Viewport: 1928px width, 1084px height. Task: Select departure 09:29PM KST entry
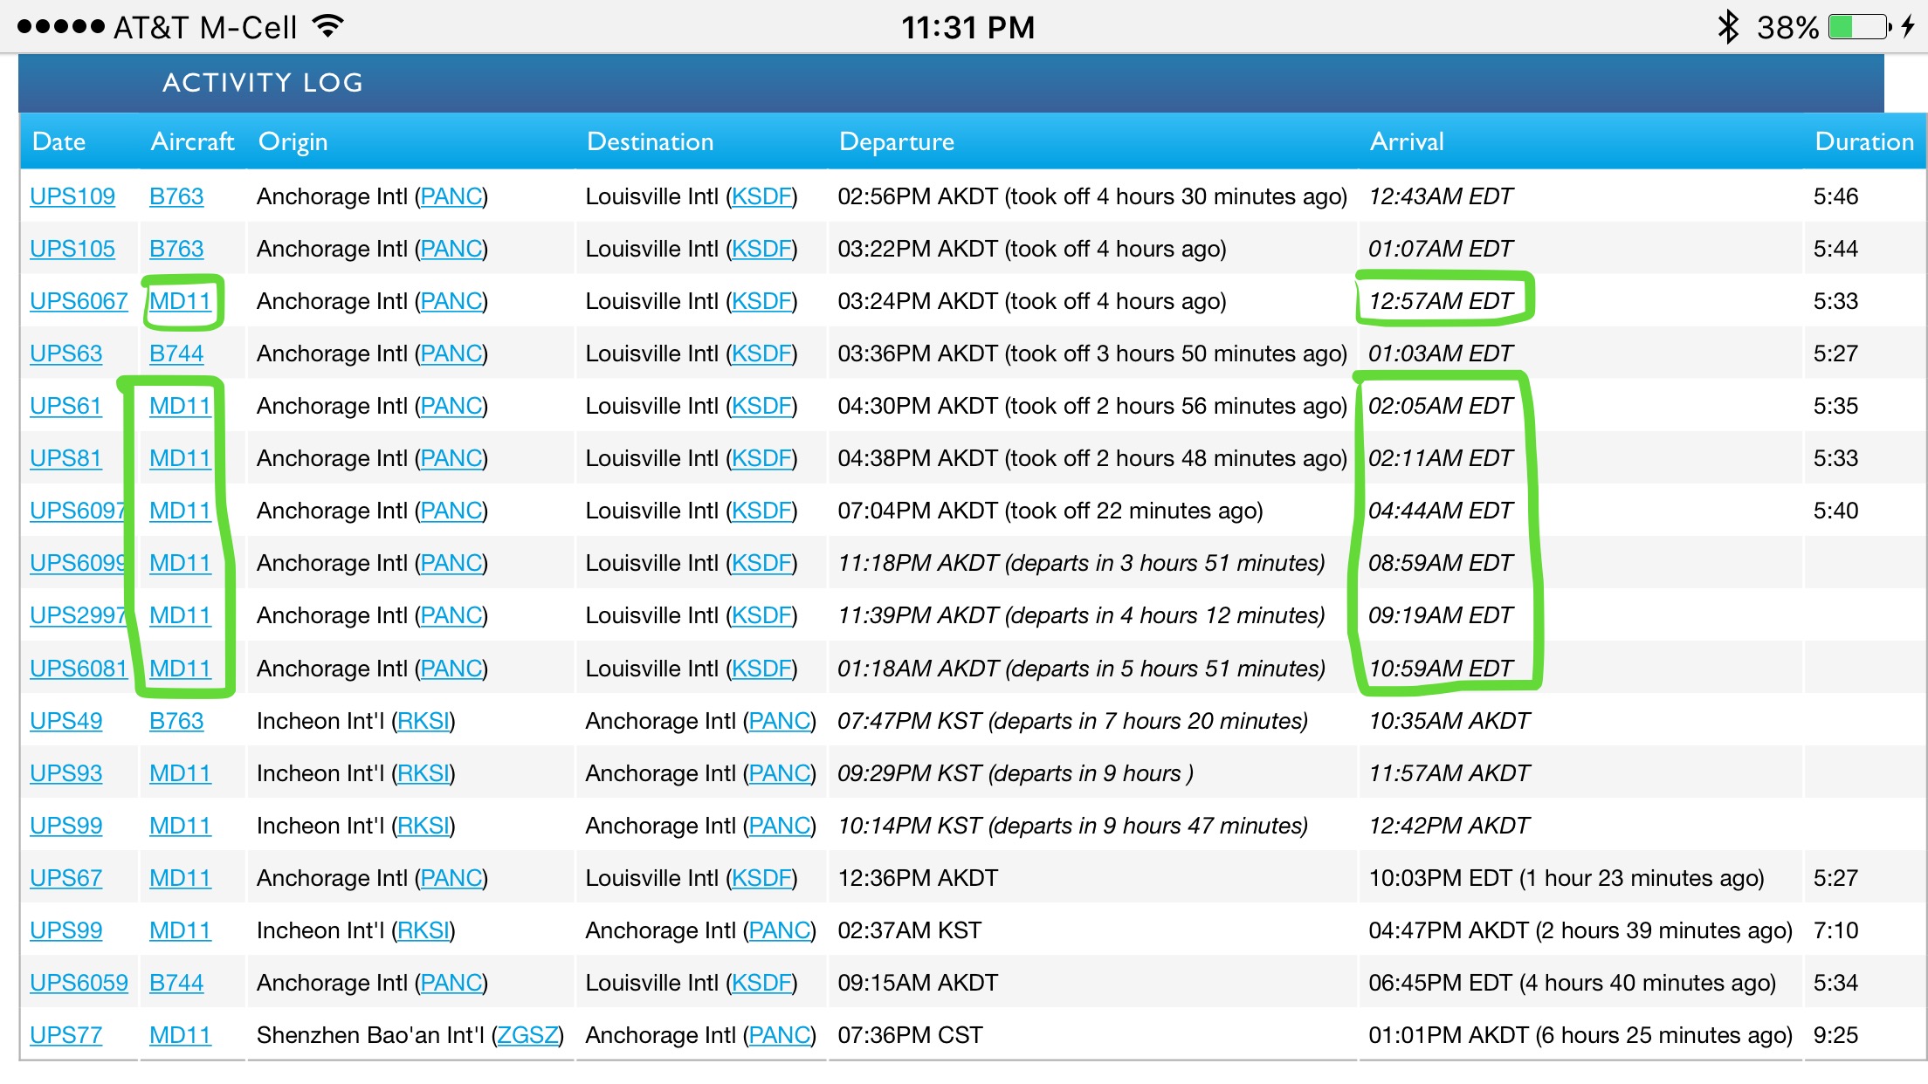click(x=1016, y=773)
